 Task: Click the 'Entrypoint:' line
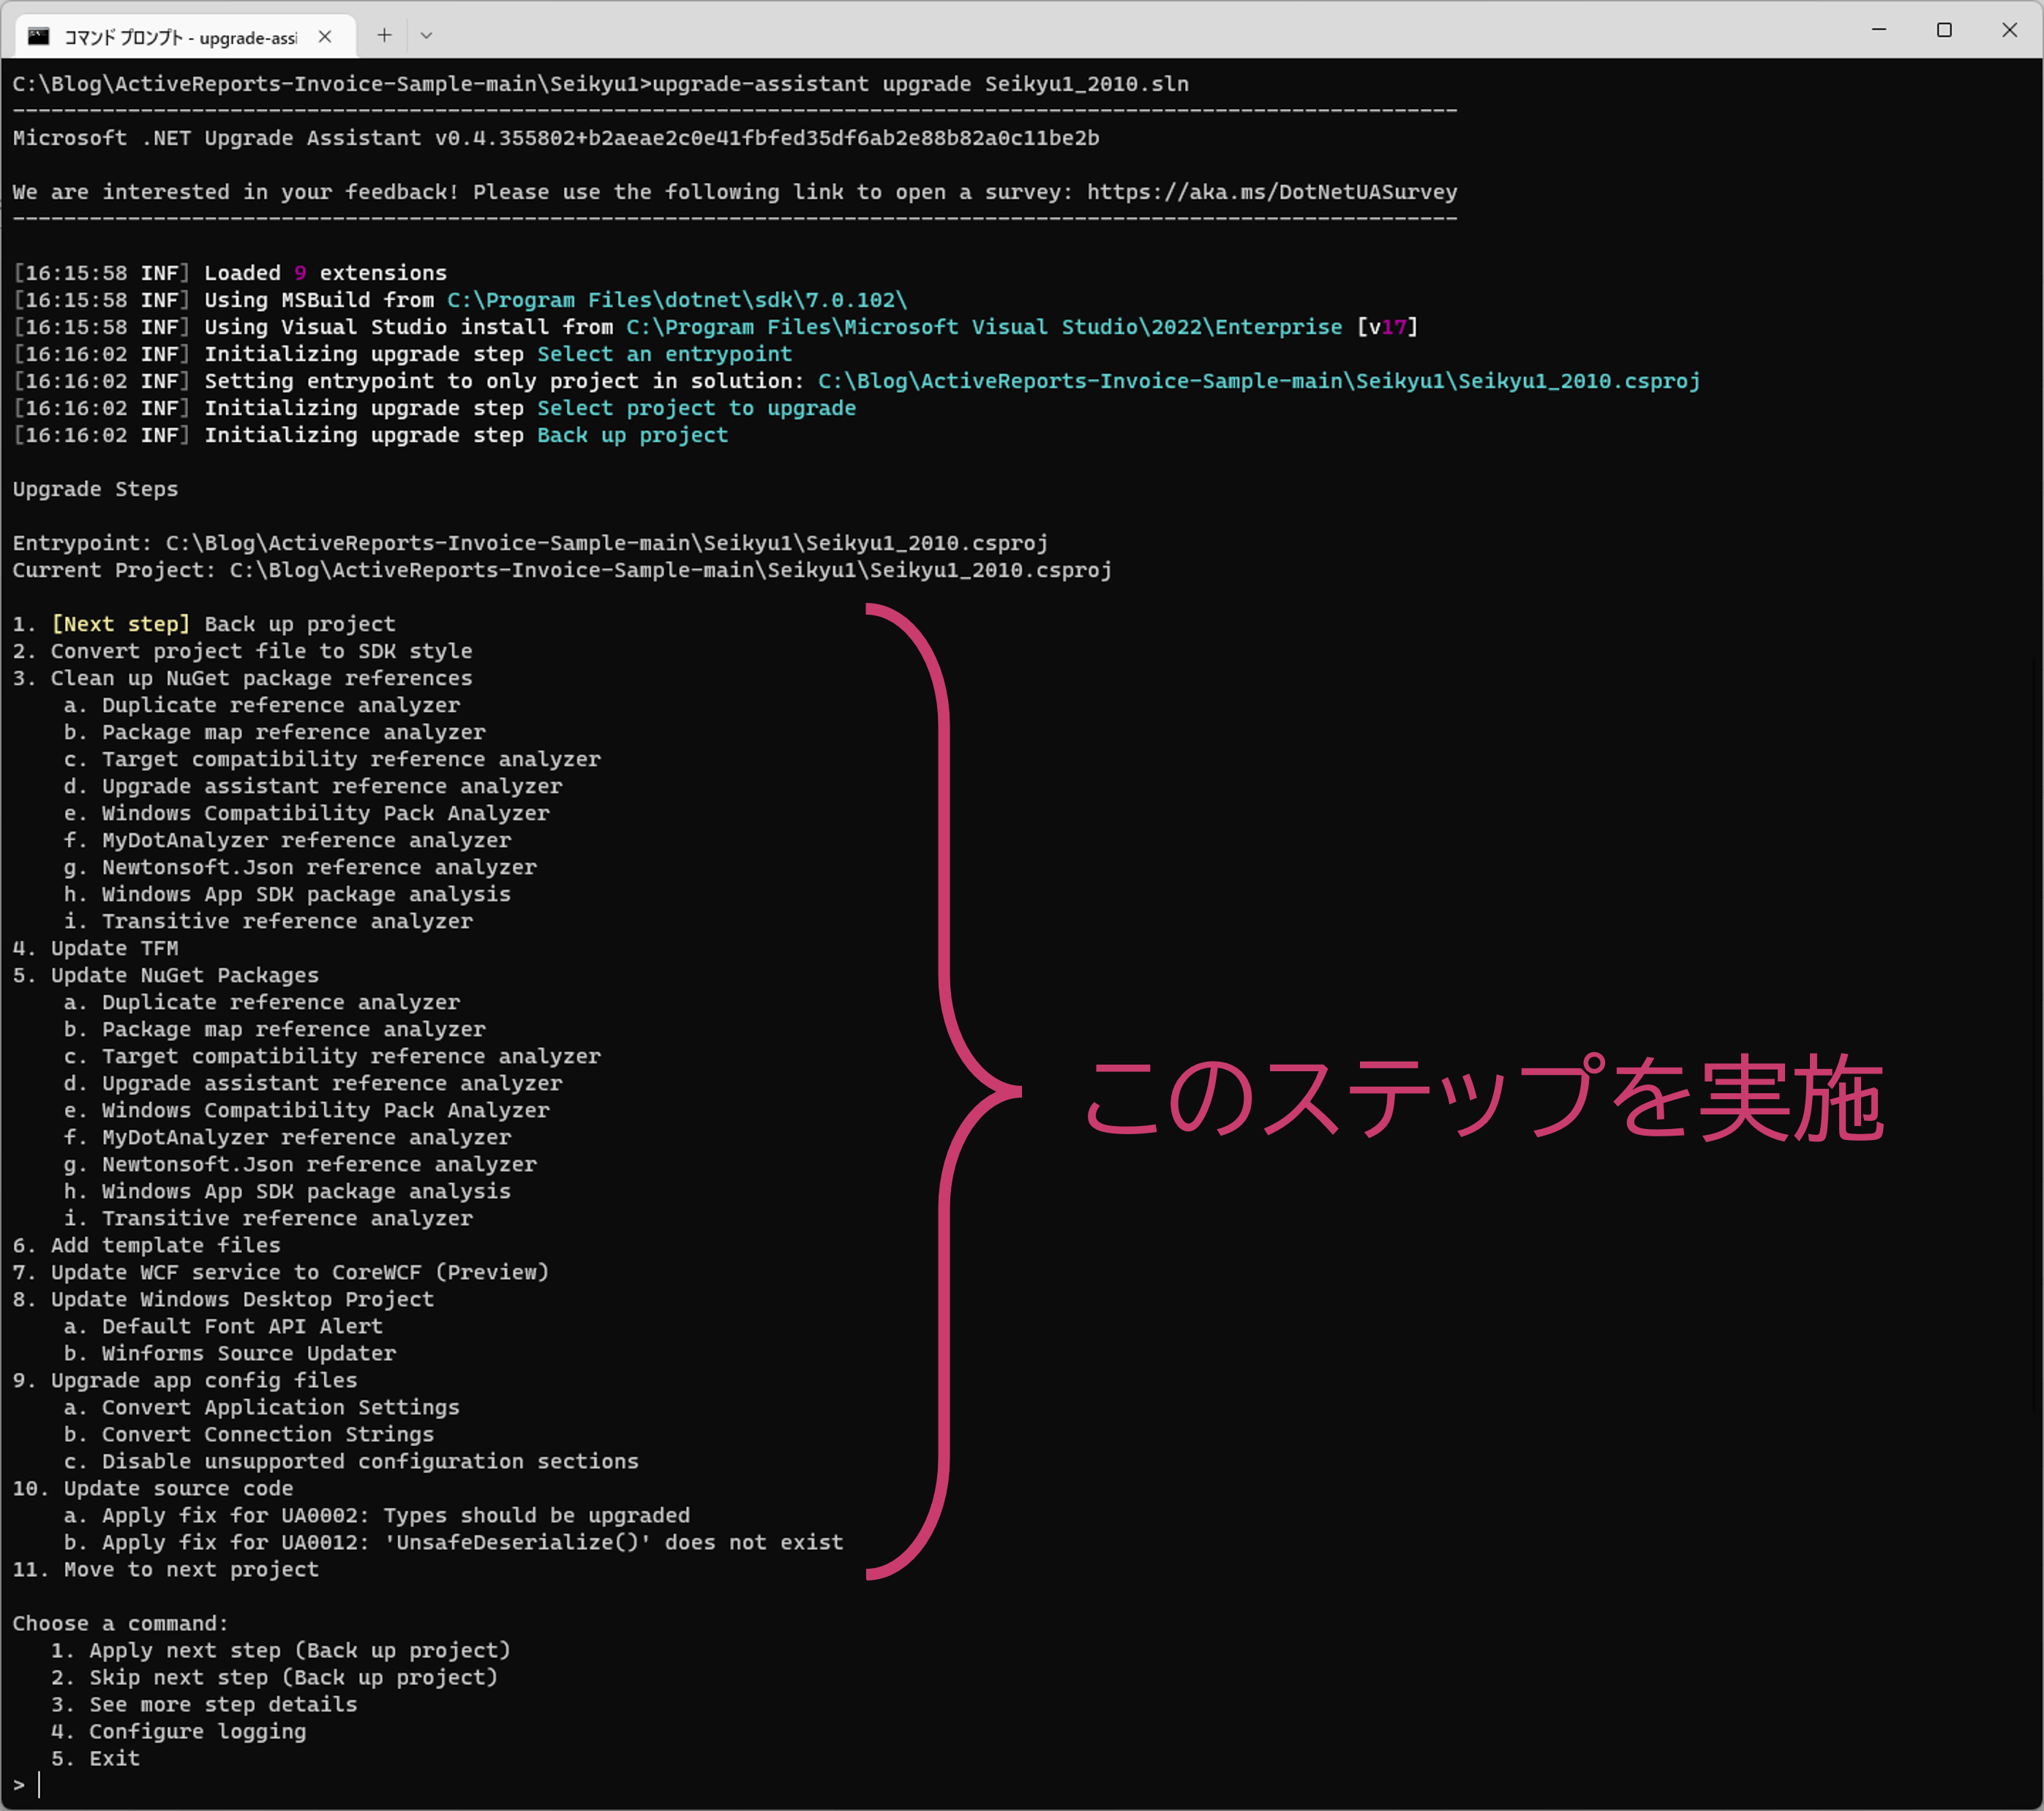click(530, 543)
